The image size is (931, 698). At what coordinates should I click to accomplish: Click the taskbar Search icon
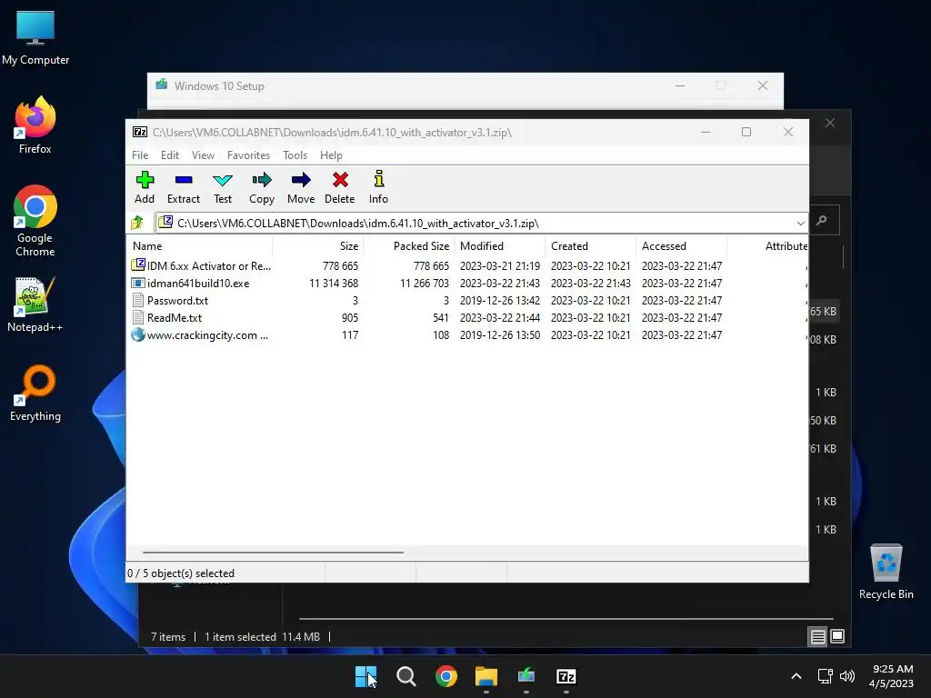[406, 676]
